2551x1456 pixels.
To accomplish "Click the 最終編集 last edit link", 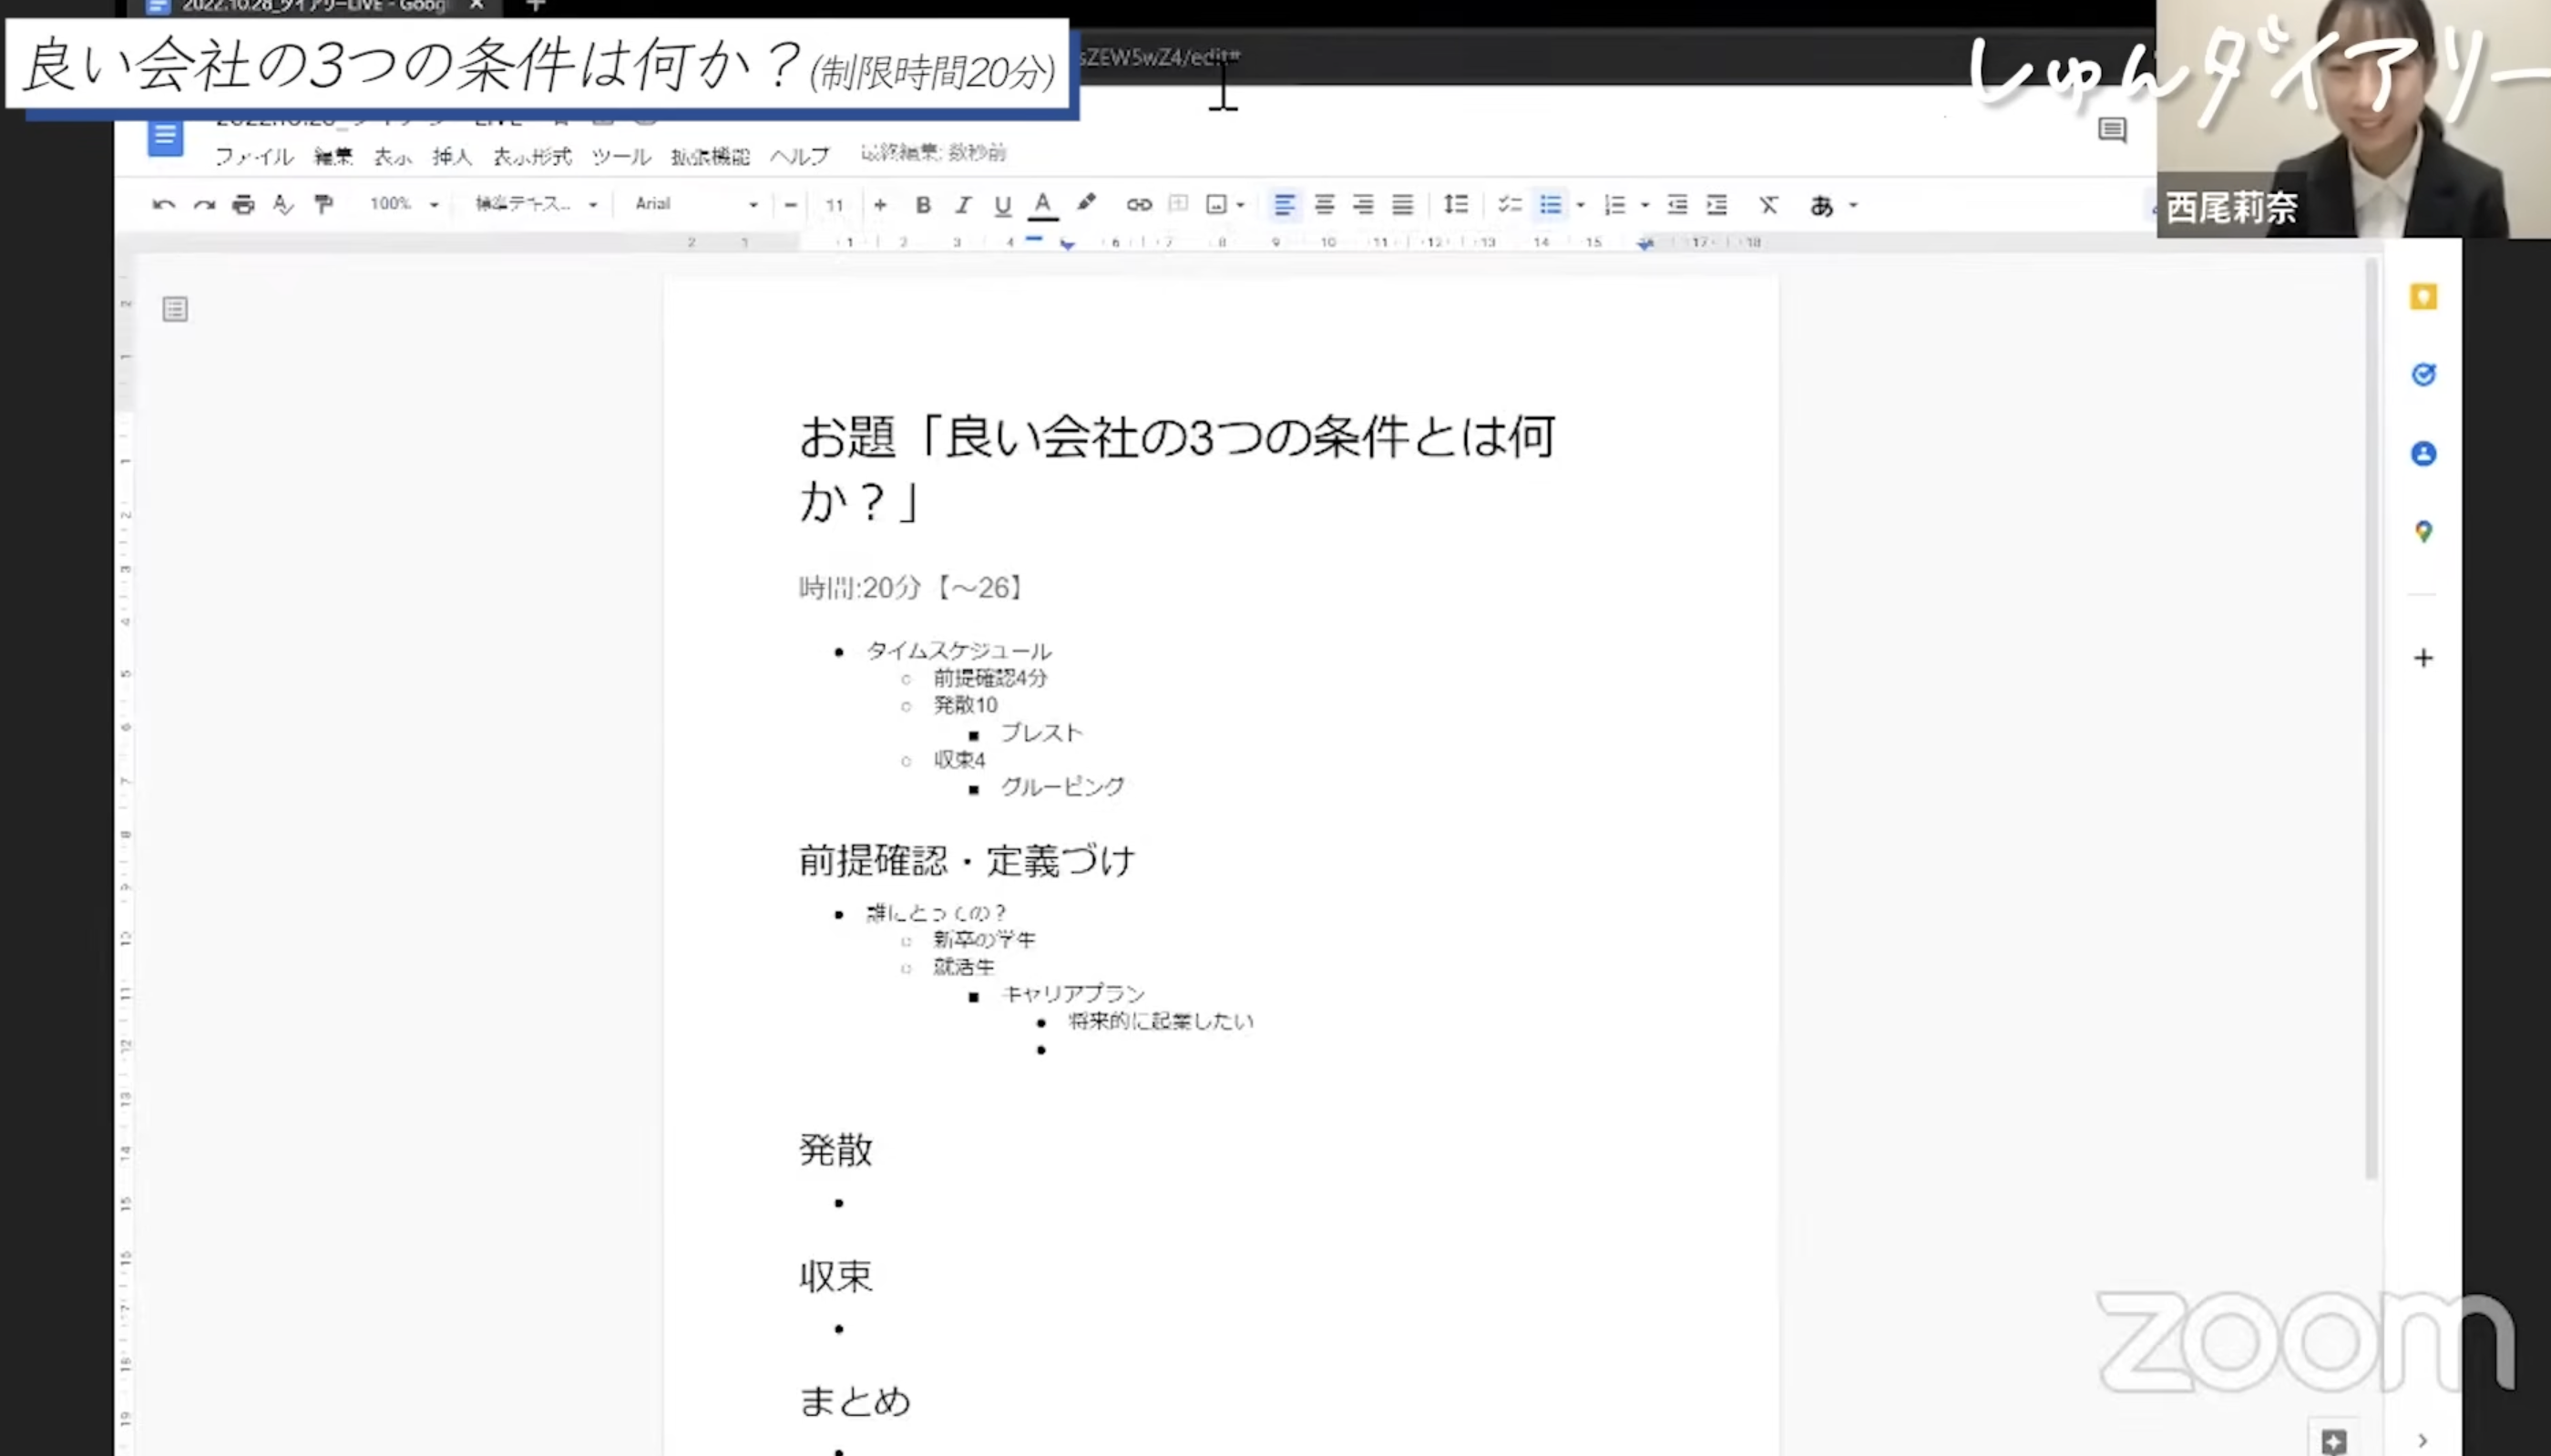I will (933, 153).
